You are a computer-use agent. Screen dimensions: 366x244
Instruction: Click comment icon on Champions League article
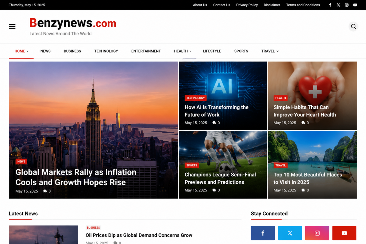point(214,190)
